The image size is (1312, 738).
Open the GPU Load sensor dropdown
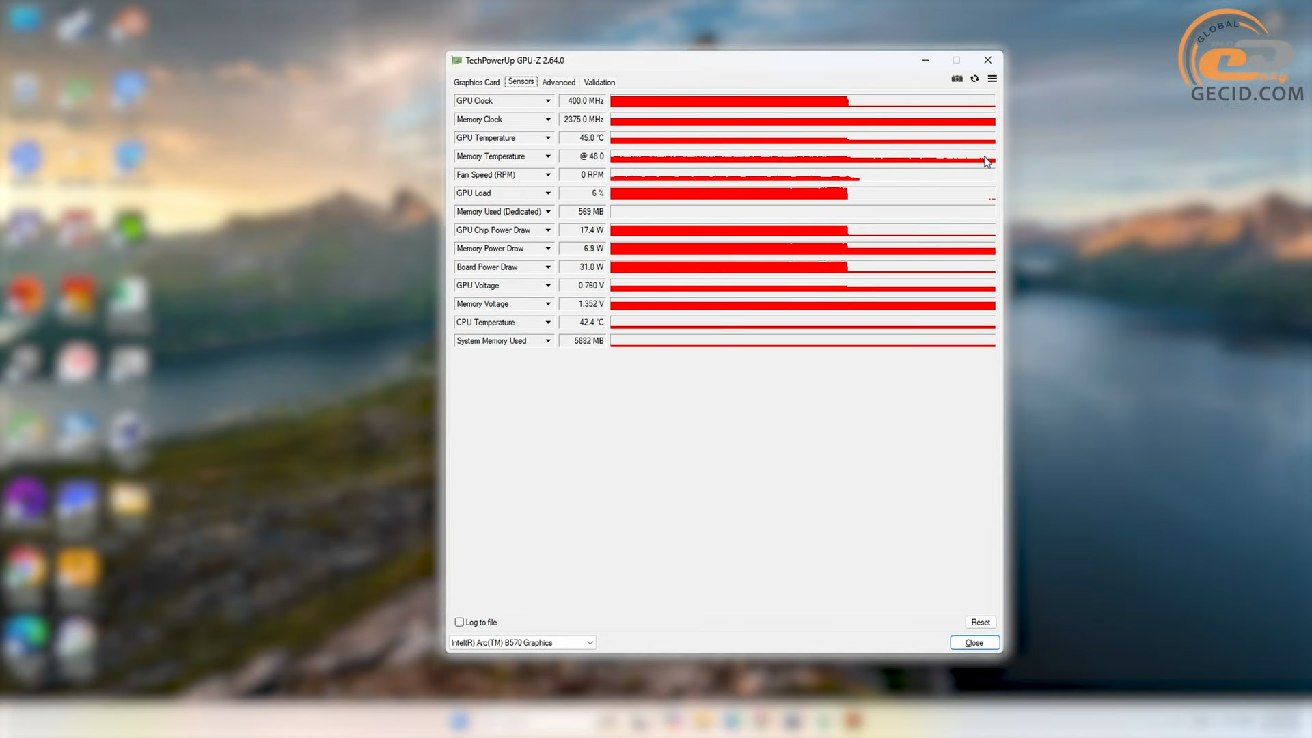coord(548,193)
